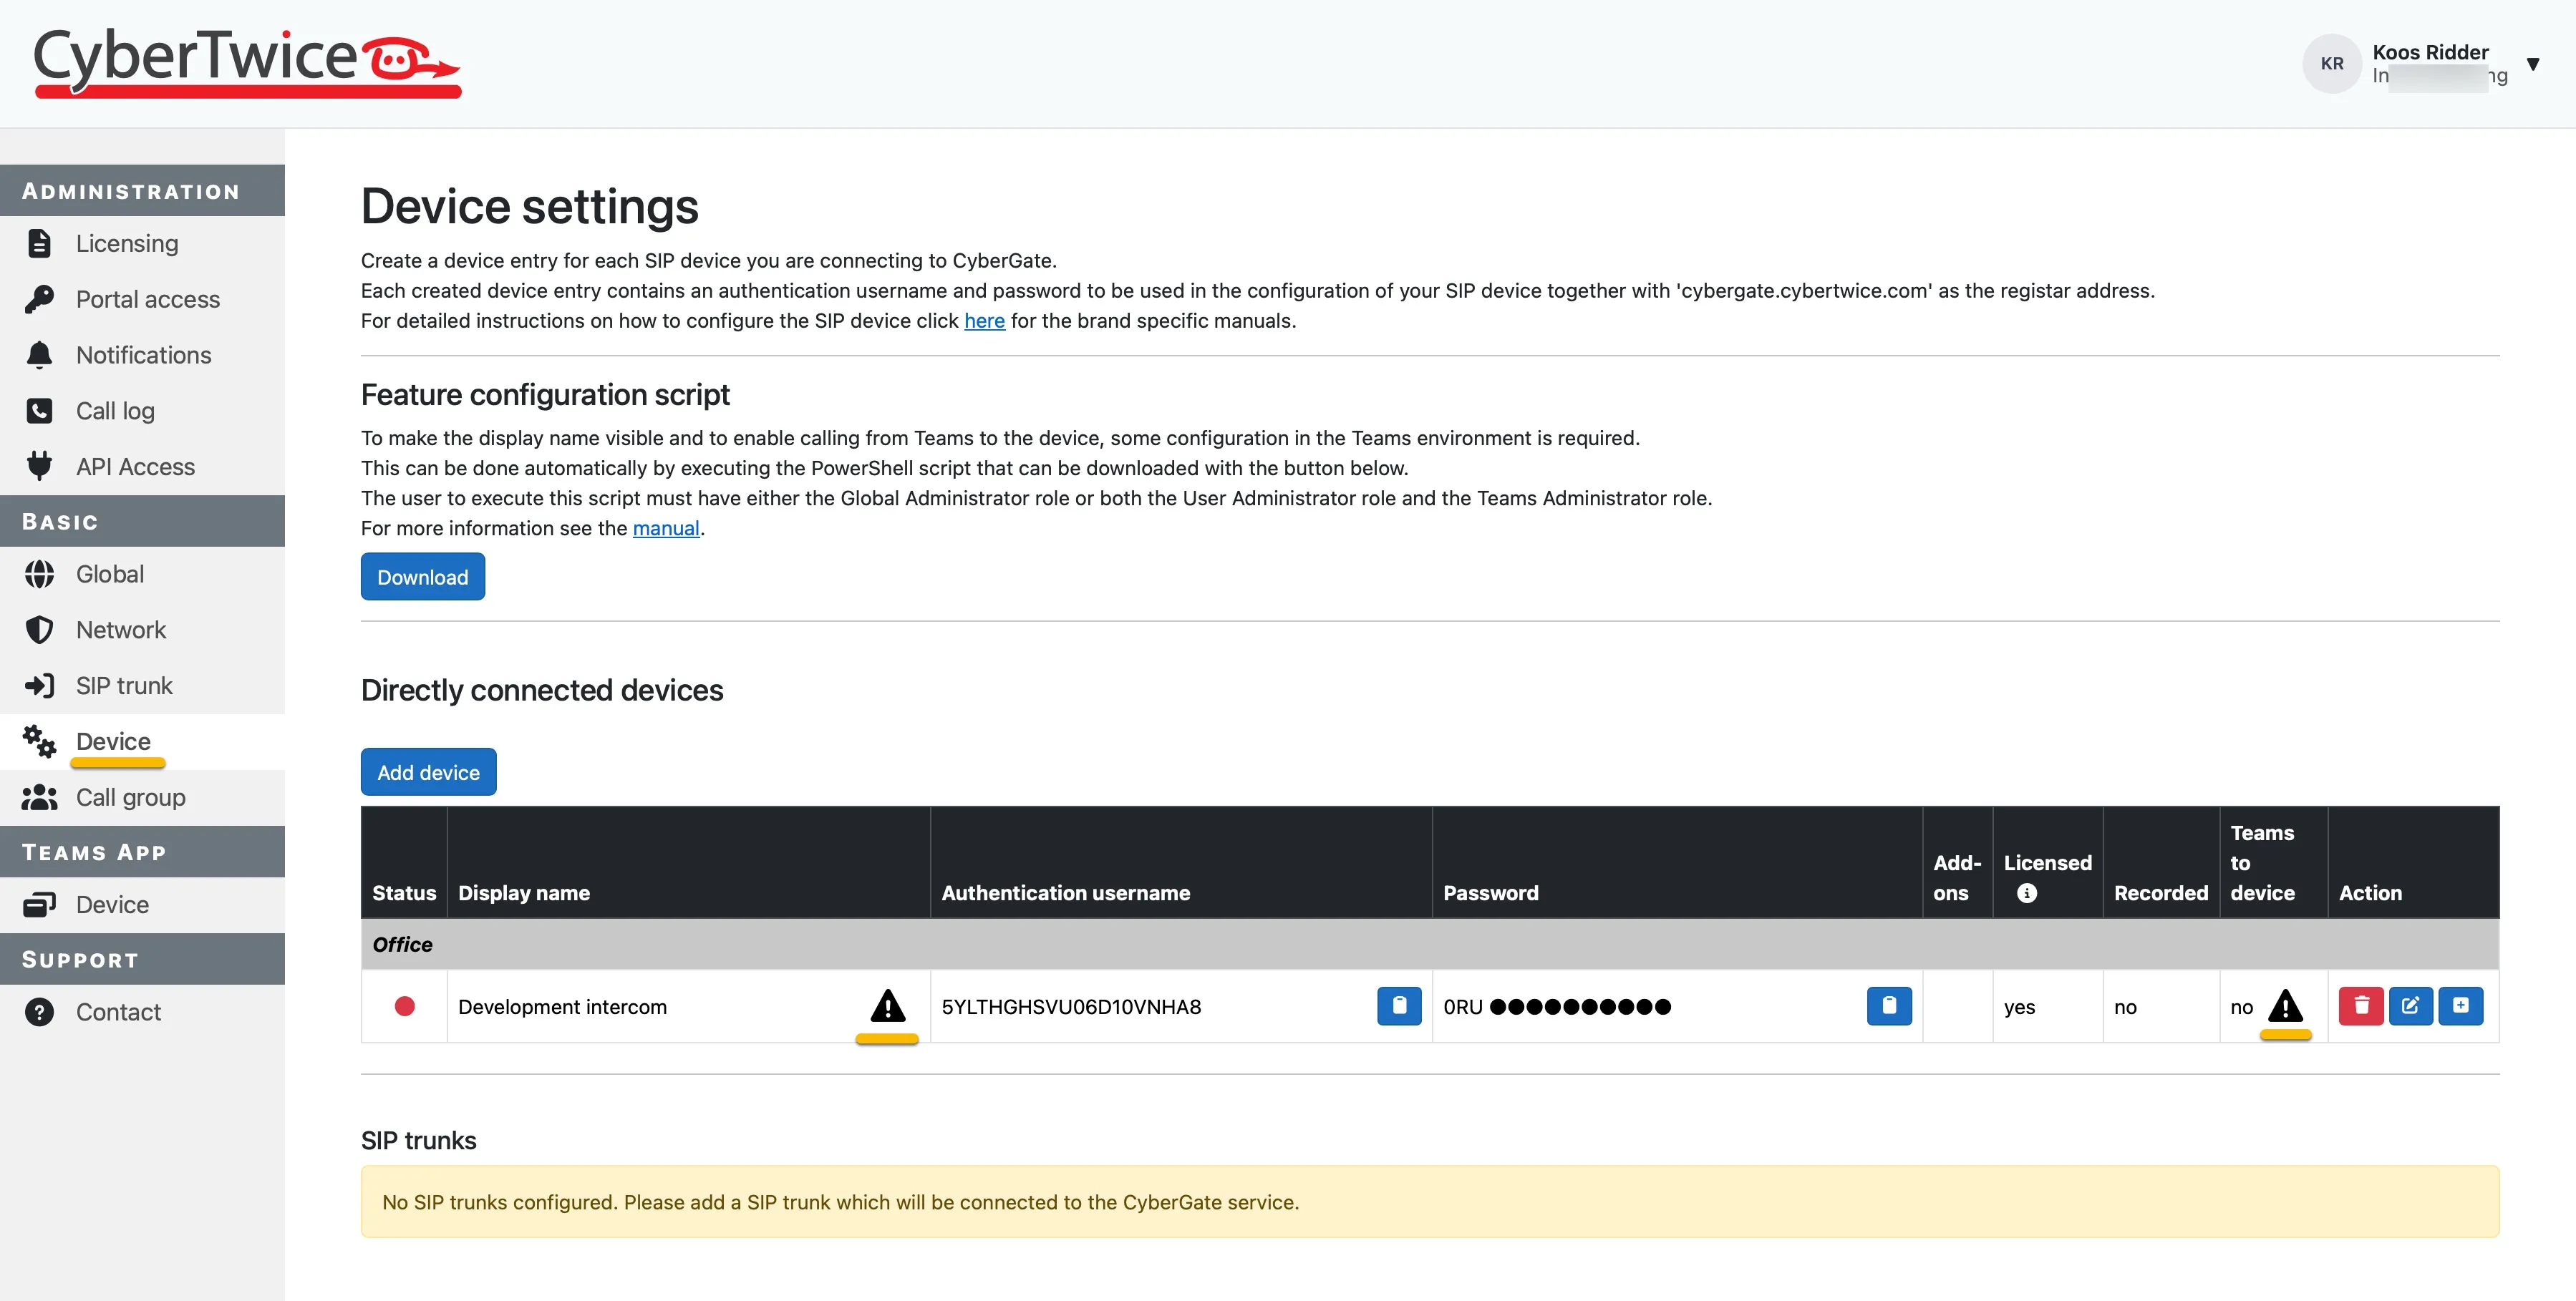Click the Global globe icon
The image size is (2576, 1301).
tap(39, 573)
